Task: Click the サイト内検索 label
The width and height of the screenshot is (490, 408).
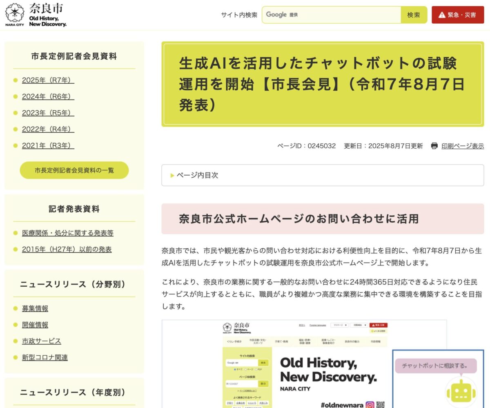Action: pyautogui.click(x=239, y=15)
